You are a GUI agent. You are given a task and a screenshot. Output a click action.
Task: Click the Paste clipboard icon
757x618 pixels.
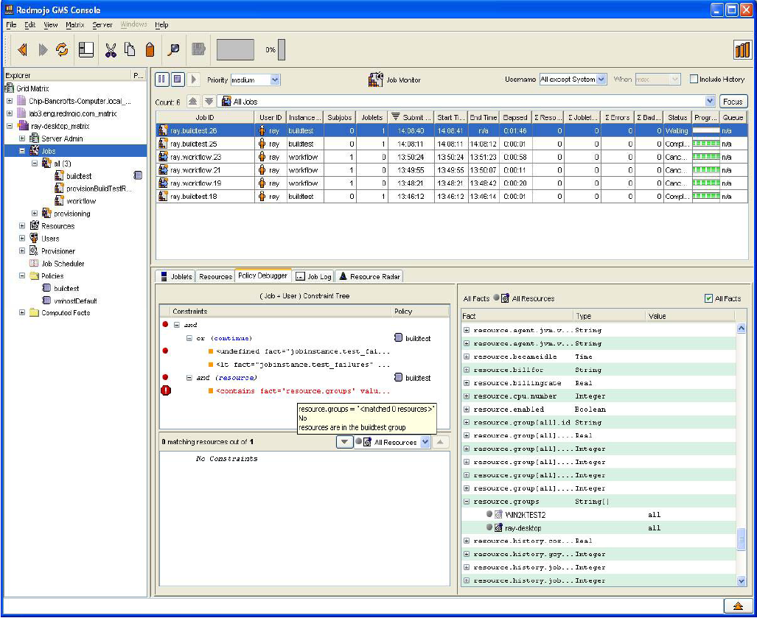150,49
